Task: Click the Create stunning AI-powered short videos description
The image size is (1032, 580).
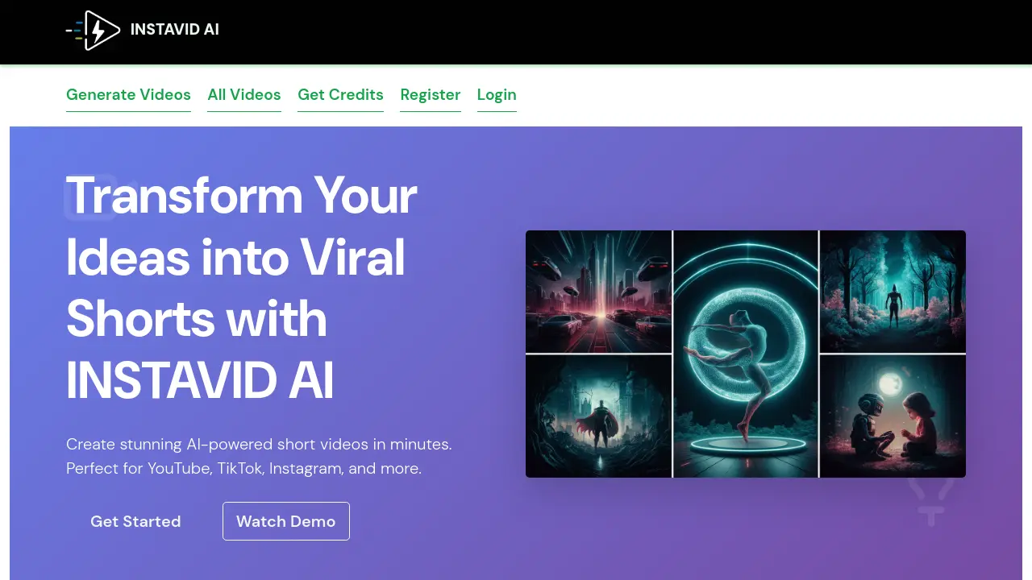Action: (259, 456)
